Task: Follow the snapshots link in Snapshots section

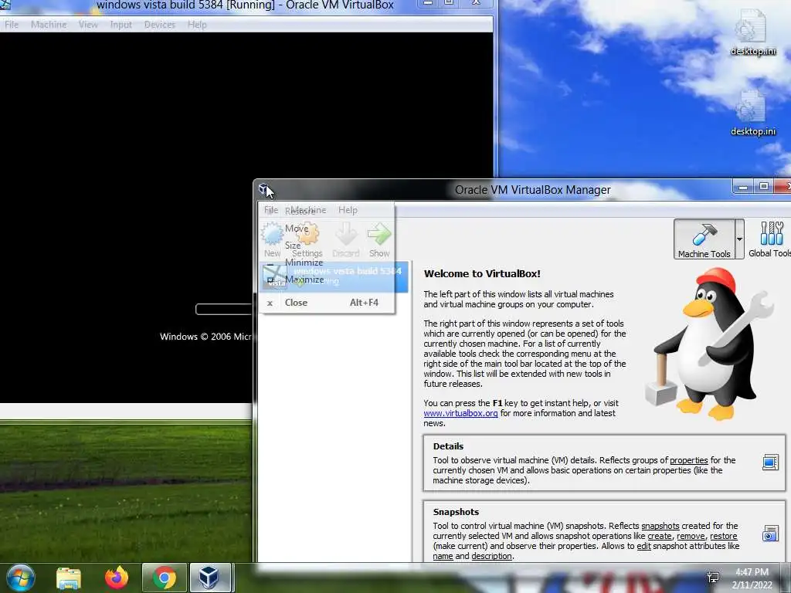Action: tap(660, 526)
